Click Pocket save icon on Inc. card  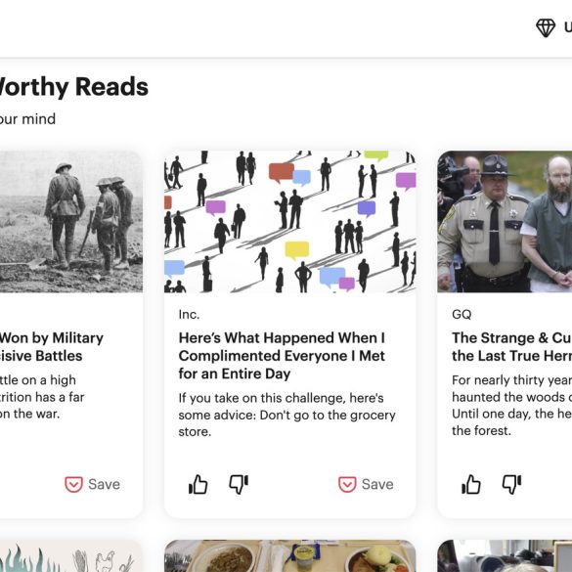(x=347, y=484)
